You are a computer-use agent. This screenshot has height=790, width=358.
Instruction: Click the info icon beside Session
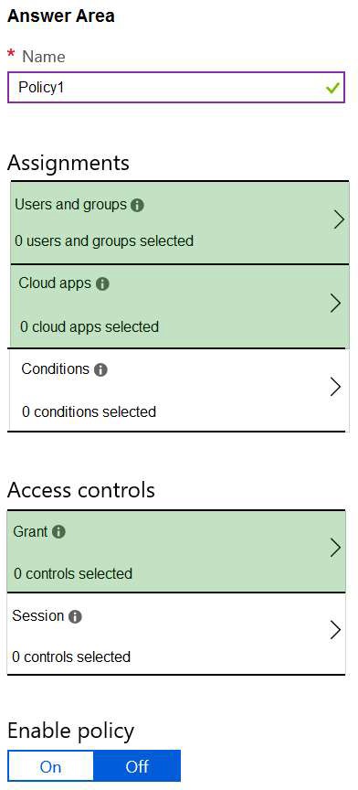click(75, 616)
